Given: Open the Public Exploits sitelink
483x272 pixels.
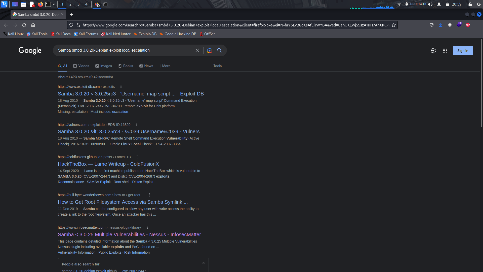Looking at the screenshot, I should pos(110,252).
